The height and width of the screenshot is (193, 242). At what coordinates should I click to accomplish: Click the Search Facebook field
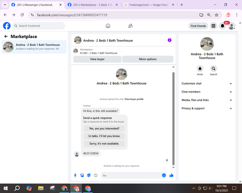39,26
